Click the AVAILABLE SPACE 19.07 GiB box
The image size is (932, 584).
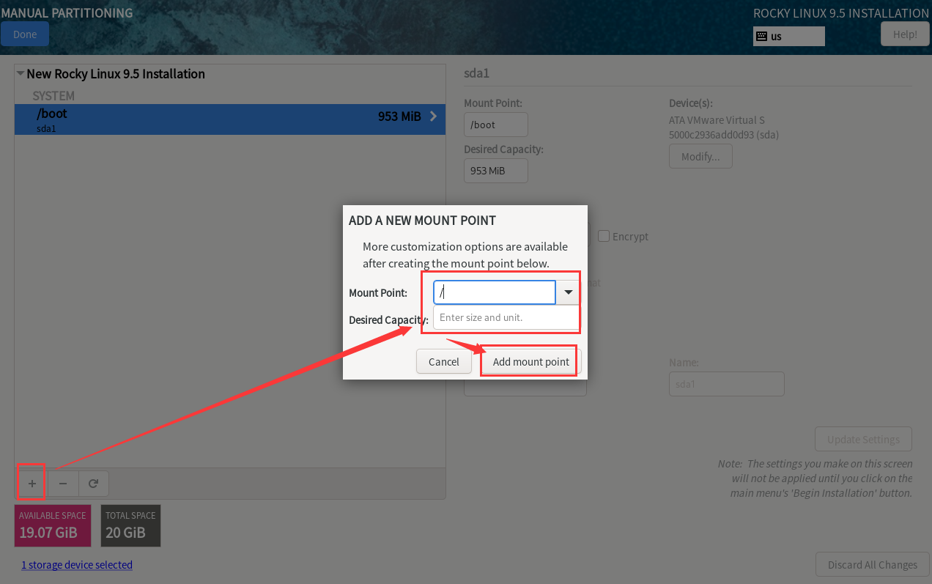(x=53, y=525)
